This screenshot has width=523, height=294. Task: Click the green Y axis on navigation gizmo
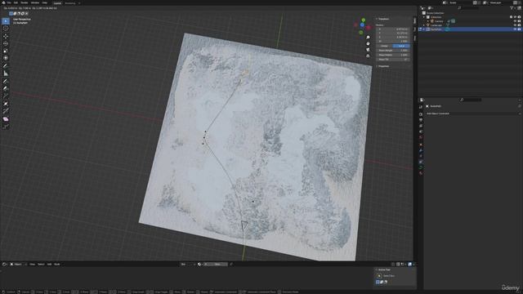363,20
